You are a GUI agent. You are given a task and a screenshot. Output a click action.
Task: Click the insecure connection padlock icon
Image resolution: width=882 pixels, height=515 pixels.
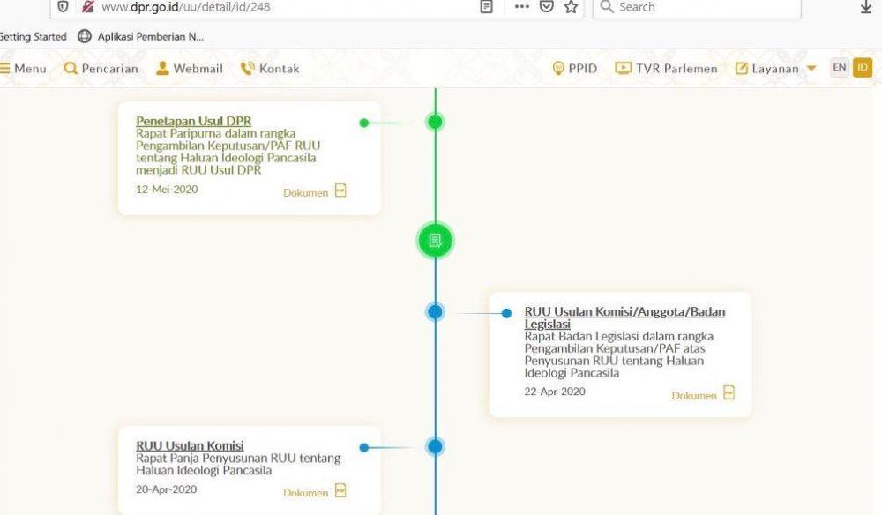87,7
